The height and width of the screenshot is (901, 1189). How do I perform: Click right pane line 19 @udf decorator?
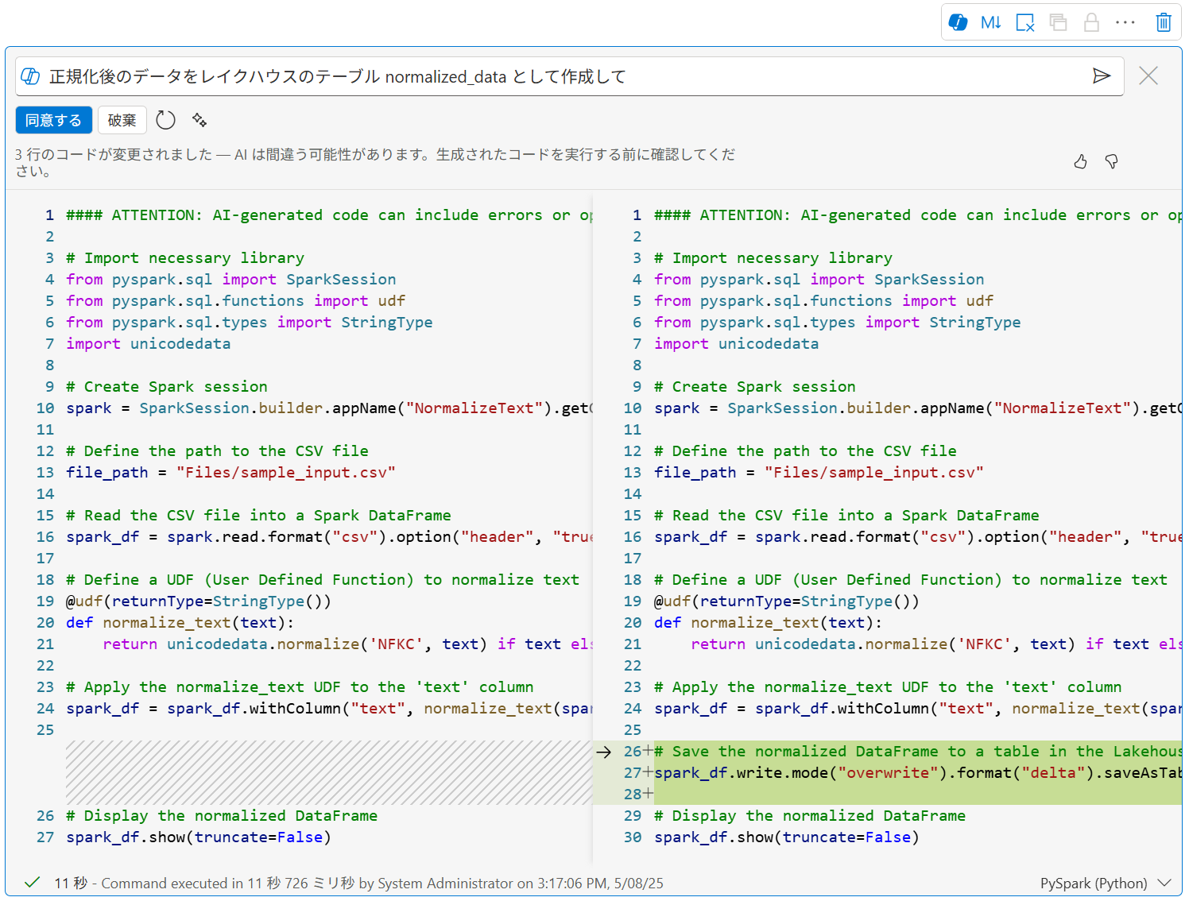click(x=787, y=601)
